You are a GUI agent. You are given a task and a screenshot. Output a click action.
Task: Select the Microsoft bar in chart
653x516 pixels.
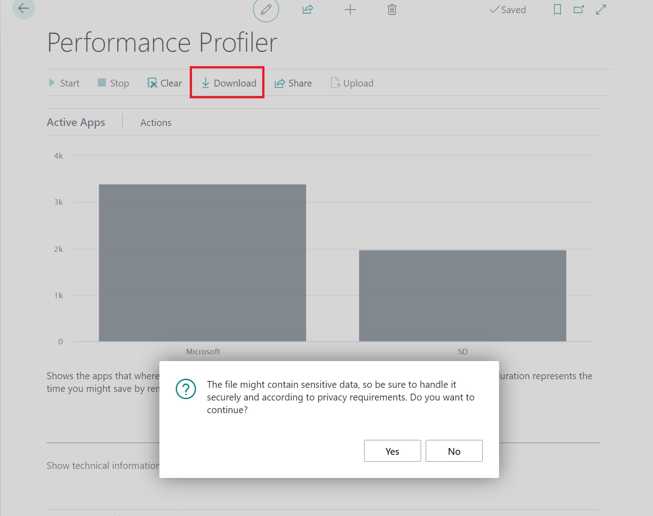(x=202, y=262)
